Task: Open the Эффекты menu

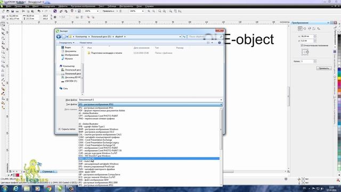Action: [x=63, y=6]
